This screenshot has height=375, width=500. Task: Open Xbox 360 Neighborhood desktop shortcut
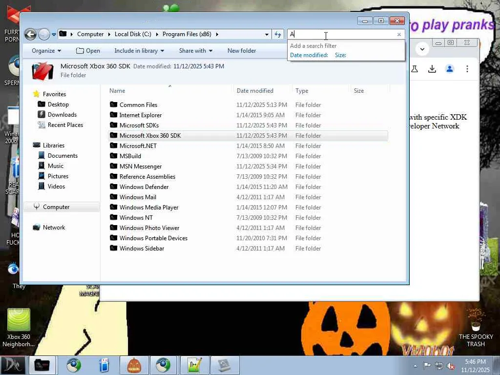[x=19, y=328]
